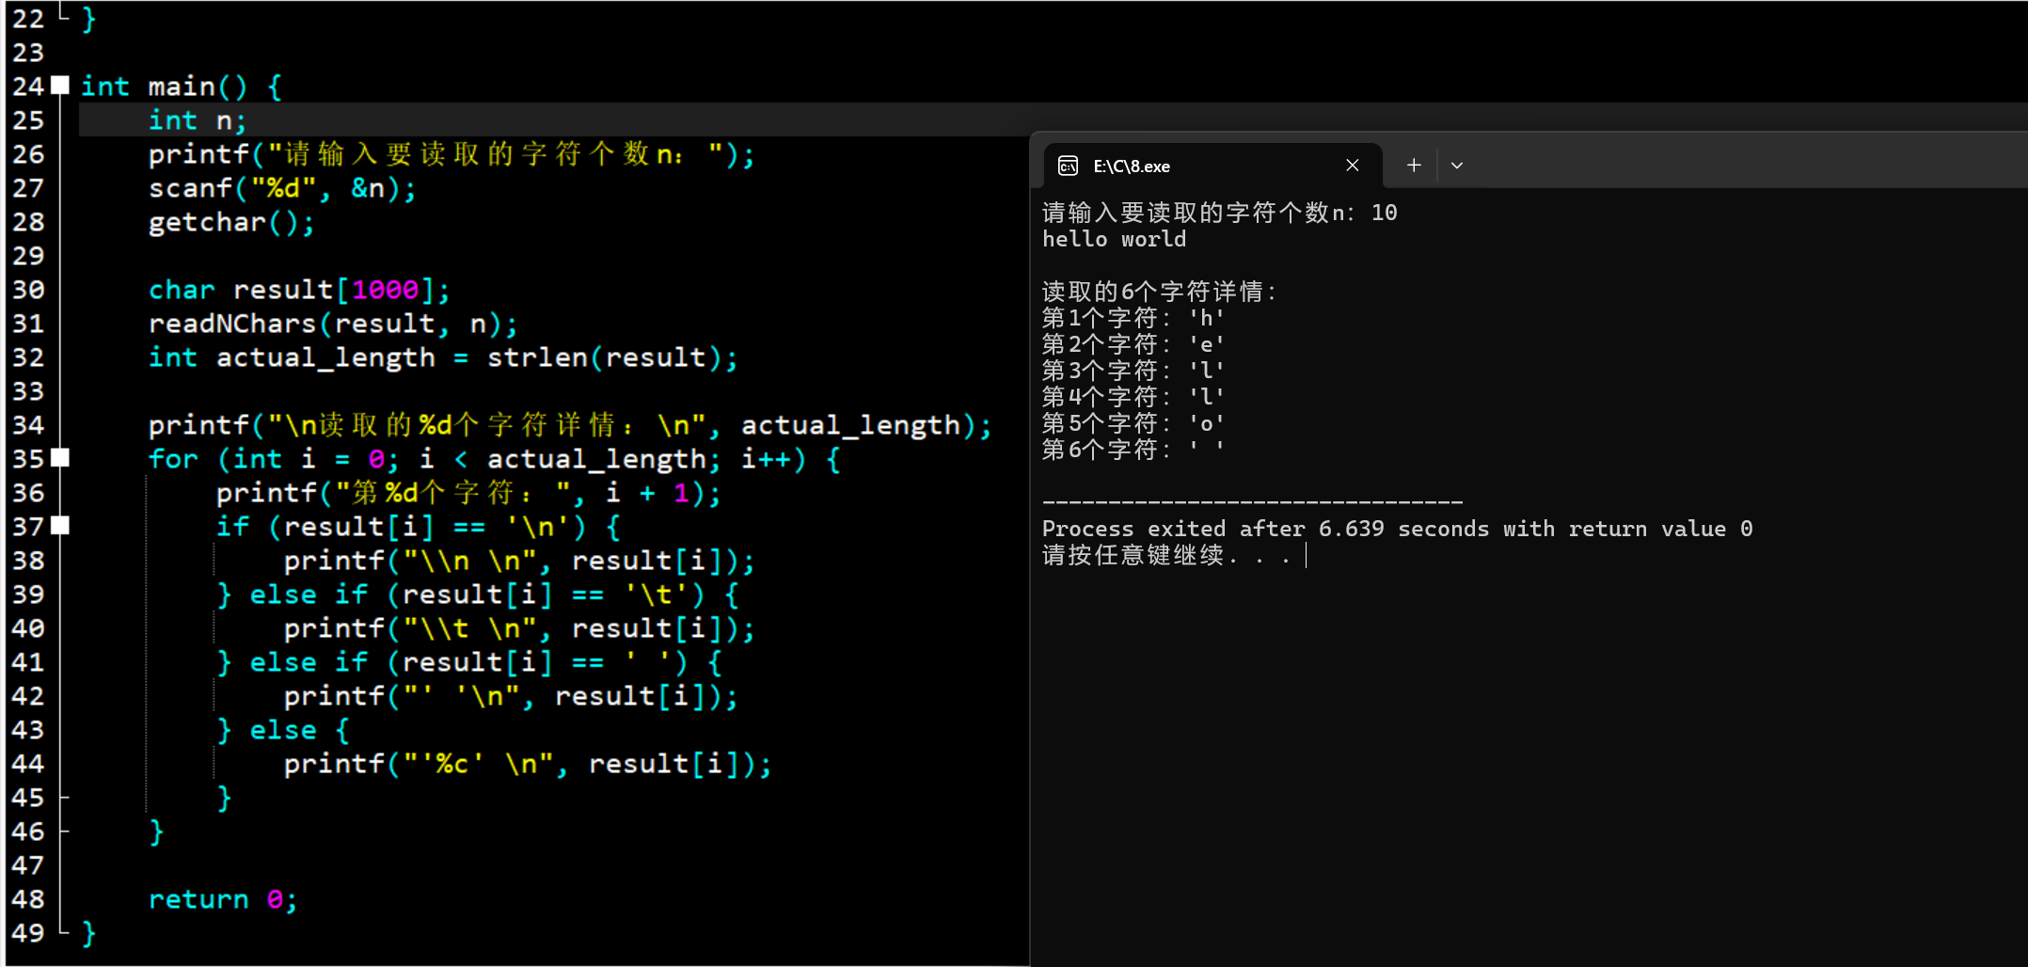Screen dimensions: 2028x967
Task: Click the 'hello world' text in terminal output
Action: pos(1114,239)
